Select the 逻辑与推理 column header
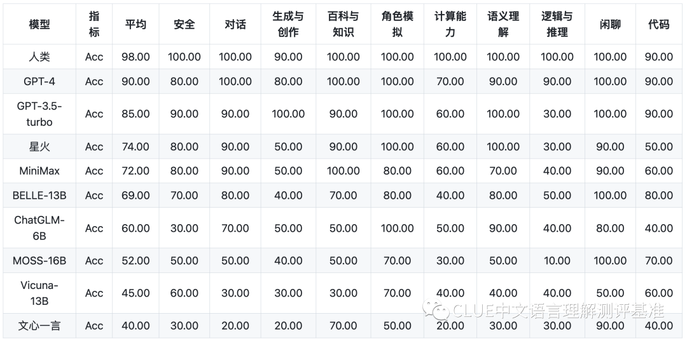The height and width of the screenshot is (341, 687). 557,25
